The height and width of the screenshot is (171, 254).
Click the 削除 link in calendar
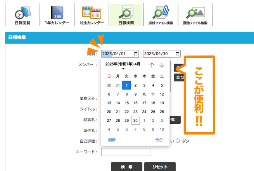click(112, 140)
